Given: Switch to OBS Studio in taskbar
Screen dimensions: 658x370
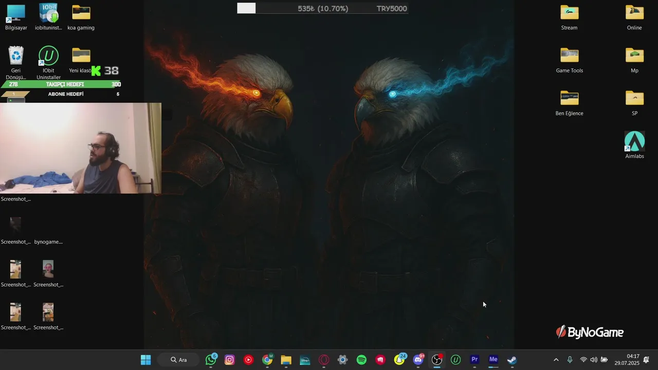Looking at the screenshot, I should (x=437, y=360).
